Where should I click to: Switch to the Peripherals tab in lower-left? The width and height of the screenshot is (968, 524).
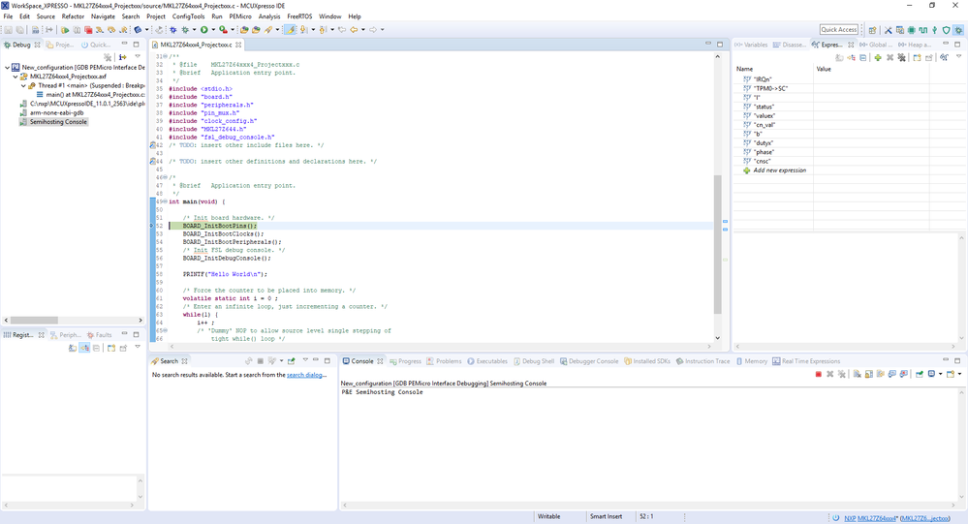click(66, 334)
